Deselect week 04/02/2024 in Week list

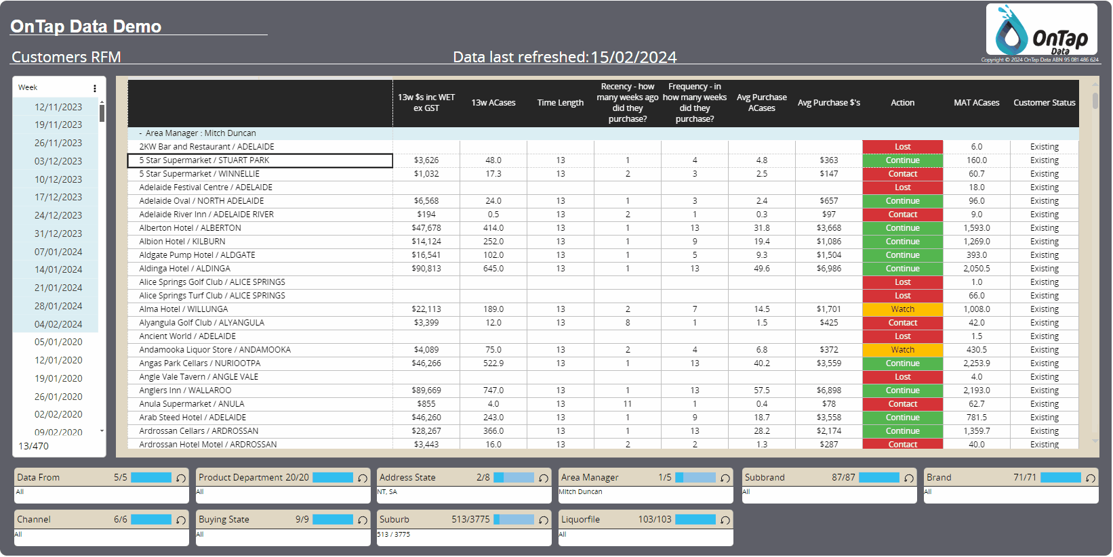58,324
